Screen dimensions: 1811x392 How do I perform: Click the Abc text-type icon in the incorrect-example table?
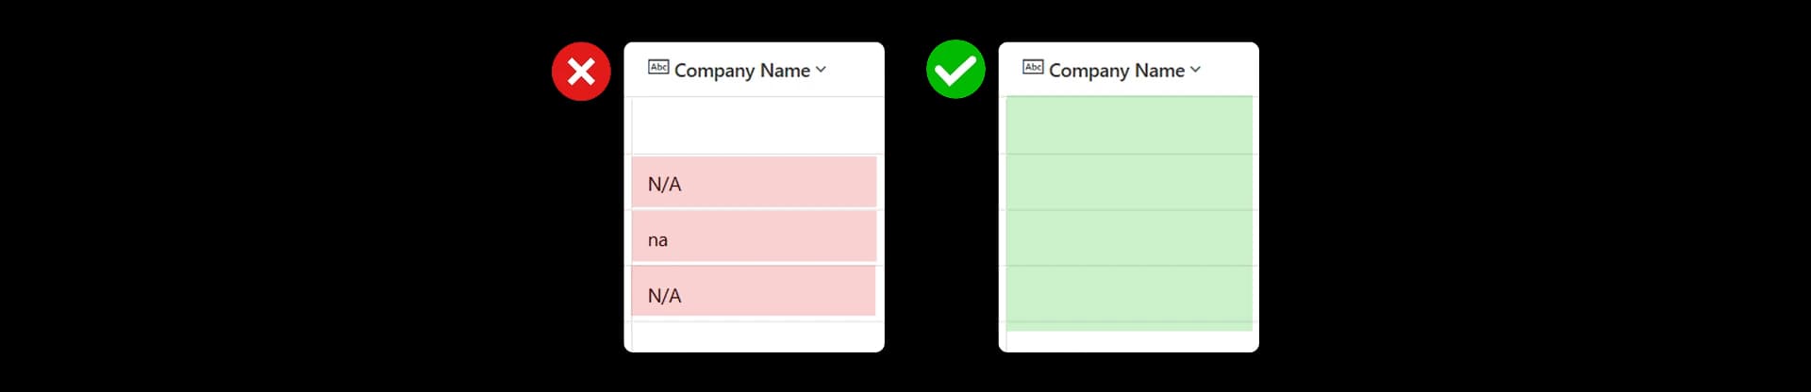(x=658, y=67)
